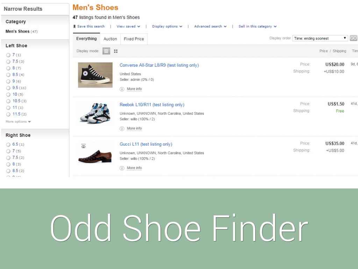The image size is (358, 269).
Task: Open Sell in this category menu
Action: (257, 27)
